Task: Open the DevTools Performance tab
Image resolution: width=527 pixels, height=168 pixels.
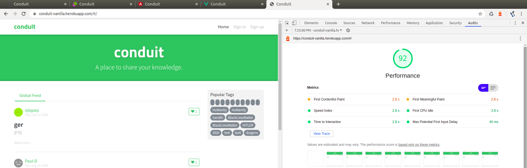Action: coord(391,23)
